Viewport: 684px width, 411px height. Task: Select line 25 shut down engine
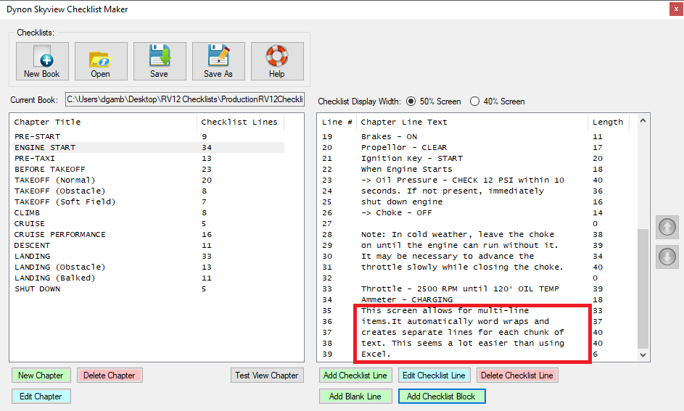475,202
